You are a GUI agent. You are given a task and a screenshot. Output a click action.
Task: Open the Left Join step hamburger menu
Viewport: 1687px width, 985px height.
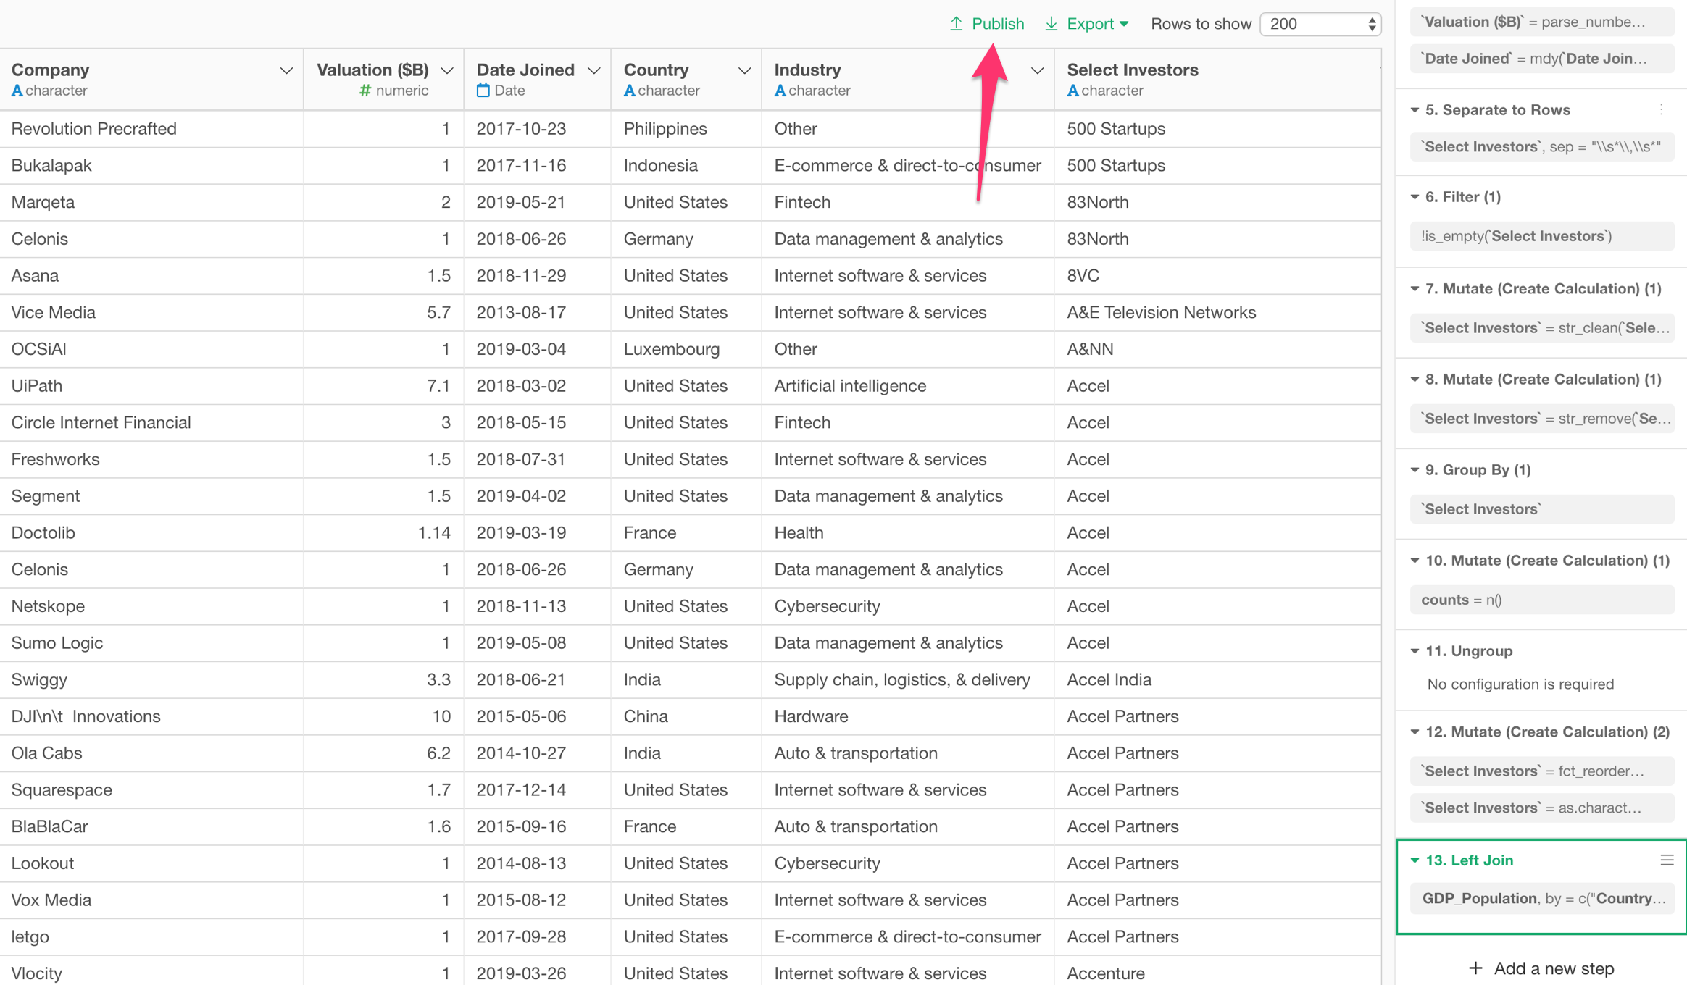point(1667,860)
